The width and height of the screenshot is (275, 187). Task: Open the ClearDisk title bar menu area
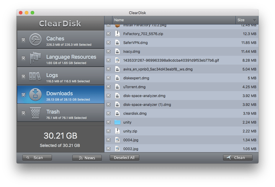(137, 13)
